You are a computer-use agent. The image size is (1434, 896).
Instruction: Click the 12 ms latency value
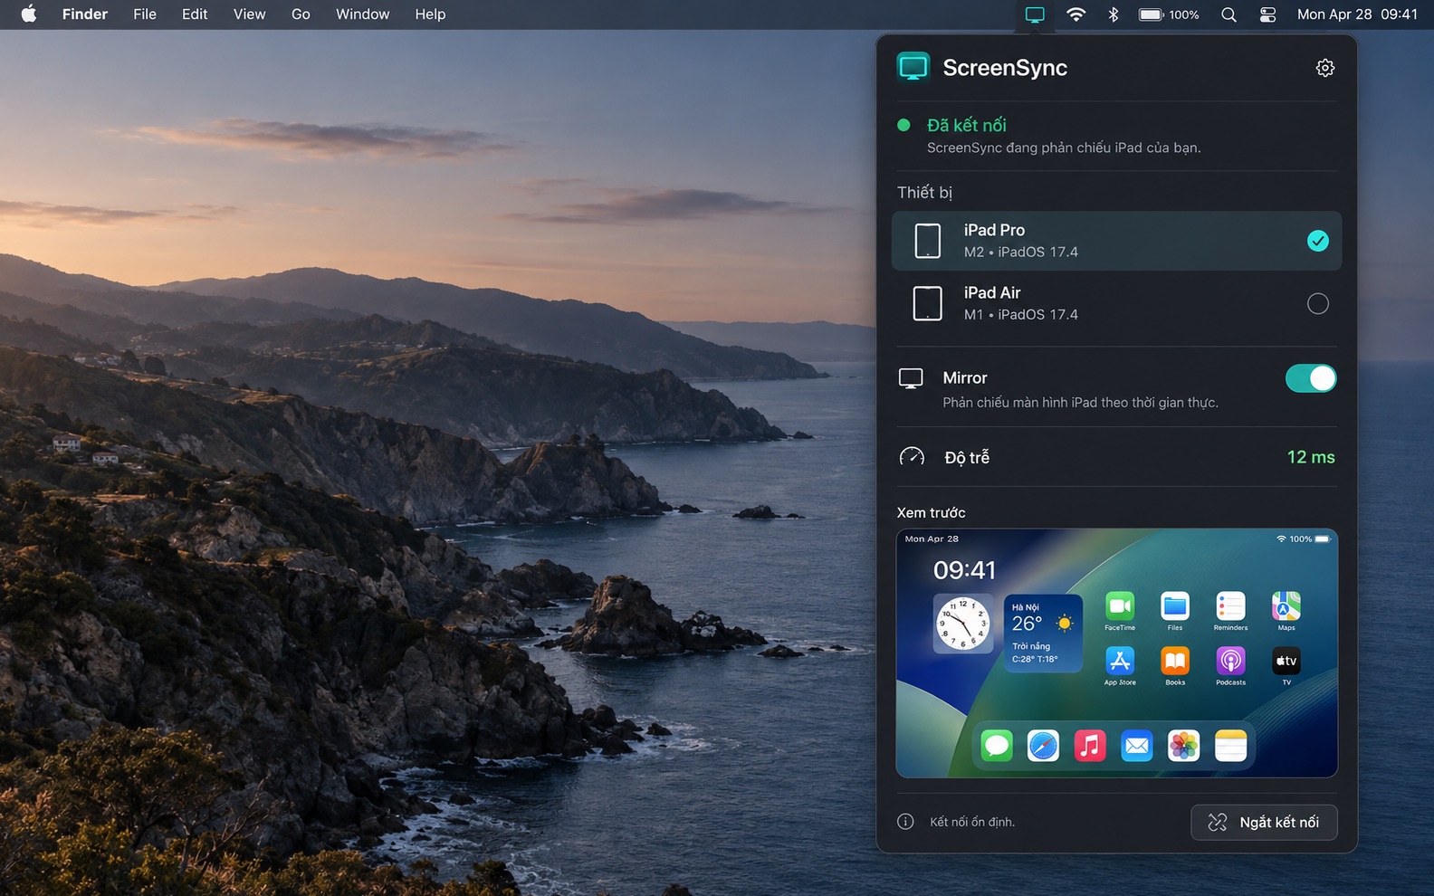coord(1311,457)
